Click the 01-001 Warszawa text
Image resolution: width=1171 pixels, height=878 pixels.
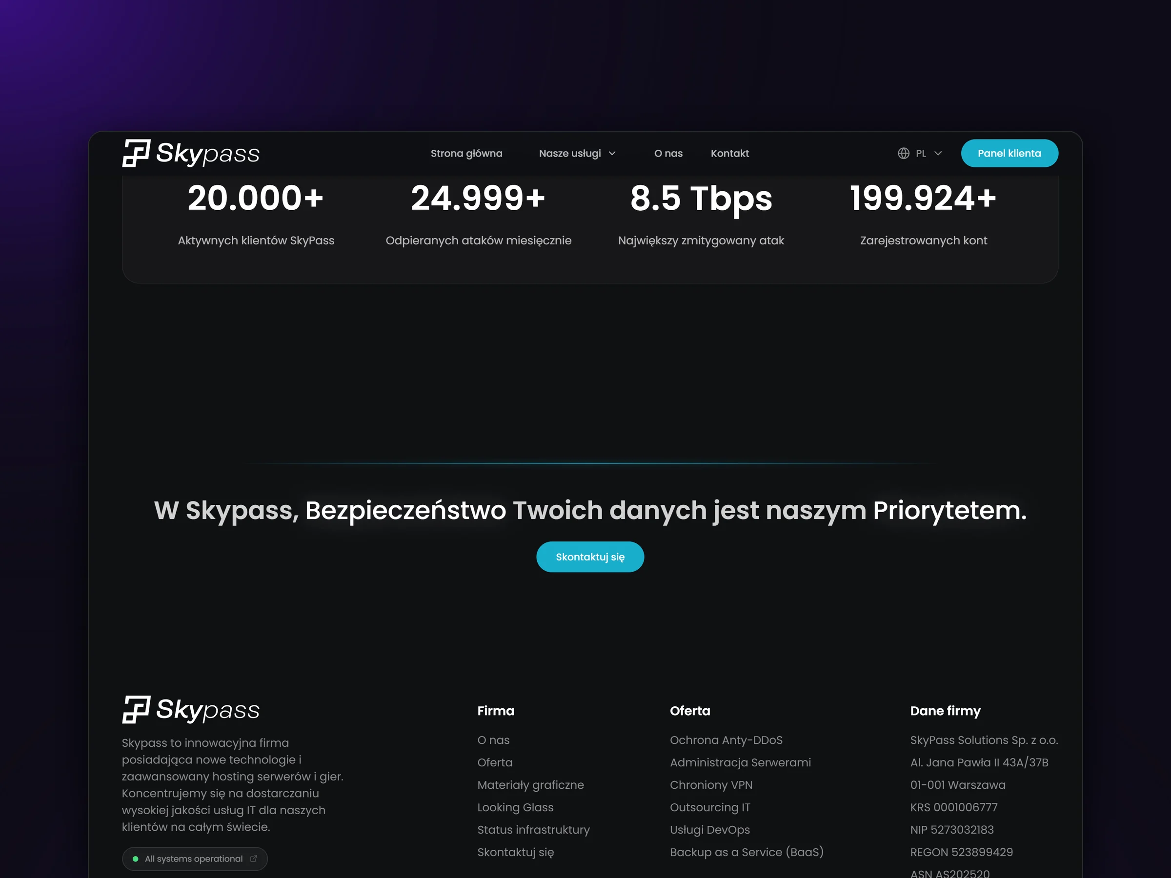tap(957, 785)
